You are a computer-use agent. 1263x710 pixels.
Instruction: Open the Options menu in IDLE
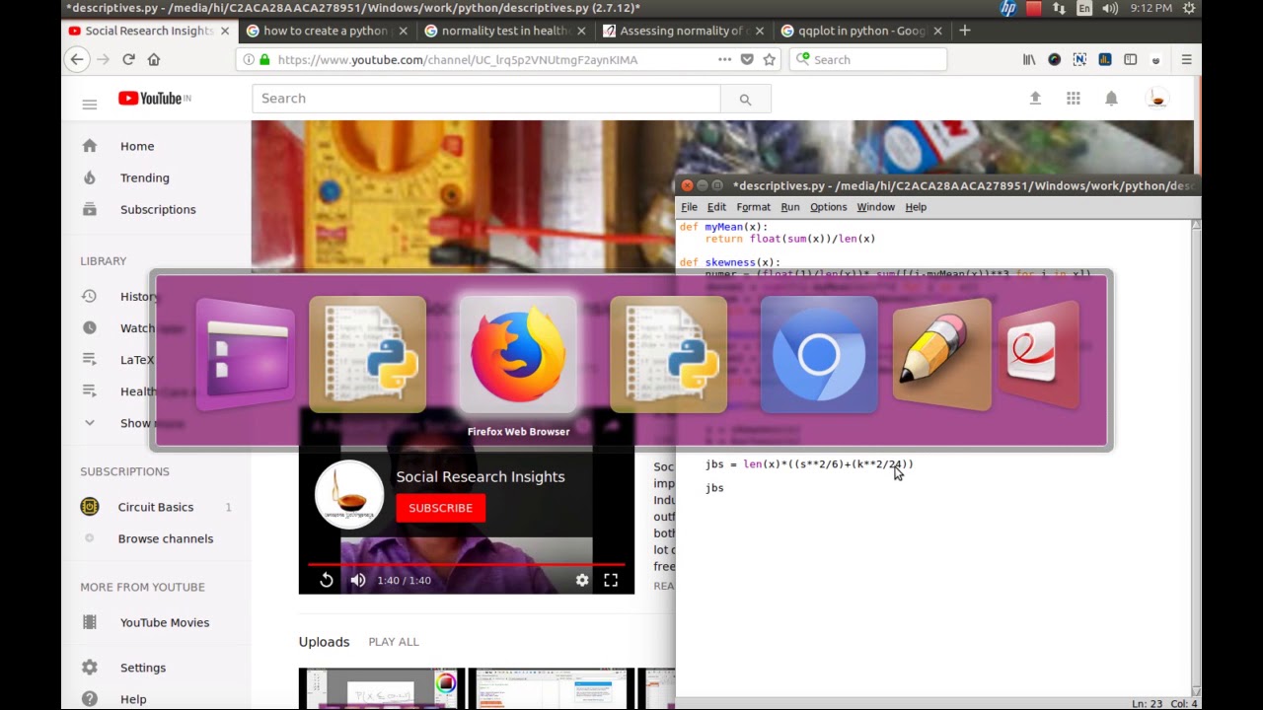[x=828, y=207]
